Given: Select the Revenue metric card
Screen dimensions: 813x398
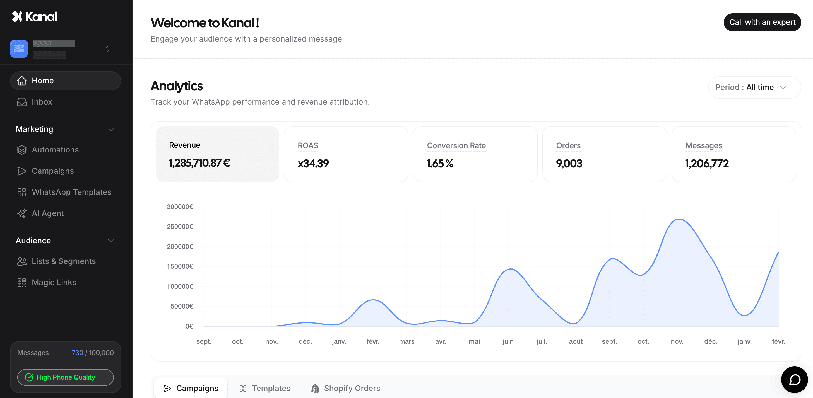Looking at the screenshot, I should tap(217, 154).
